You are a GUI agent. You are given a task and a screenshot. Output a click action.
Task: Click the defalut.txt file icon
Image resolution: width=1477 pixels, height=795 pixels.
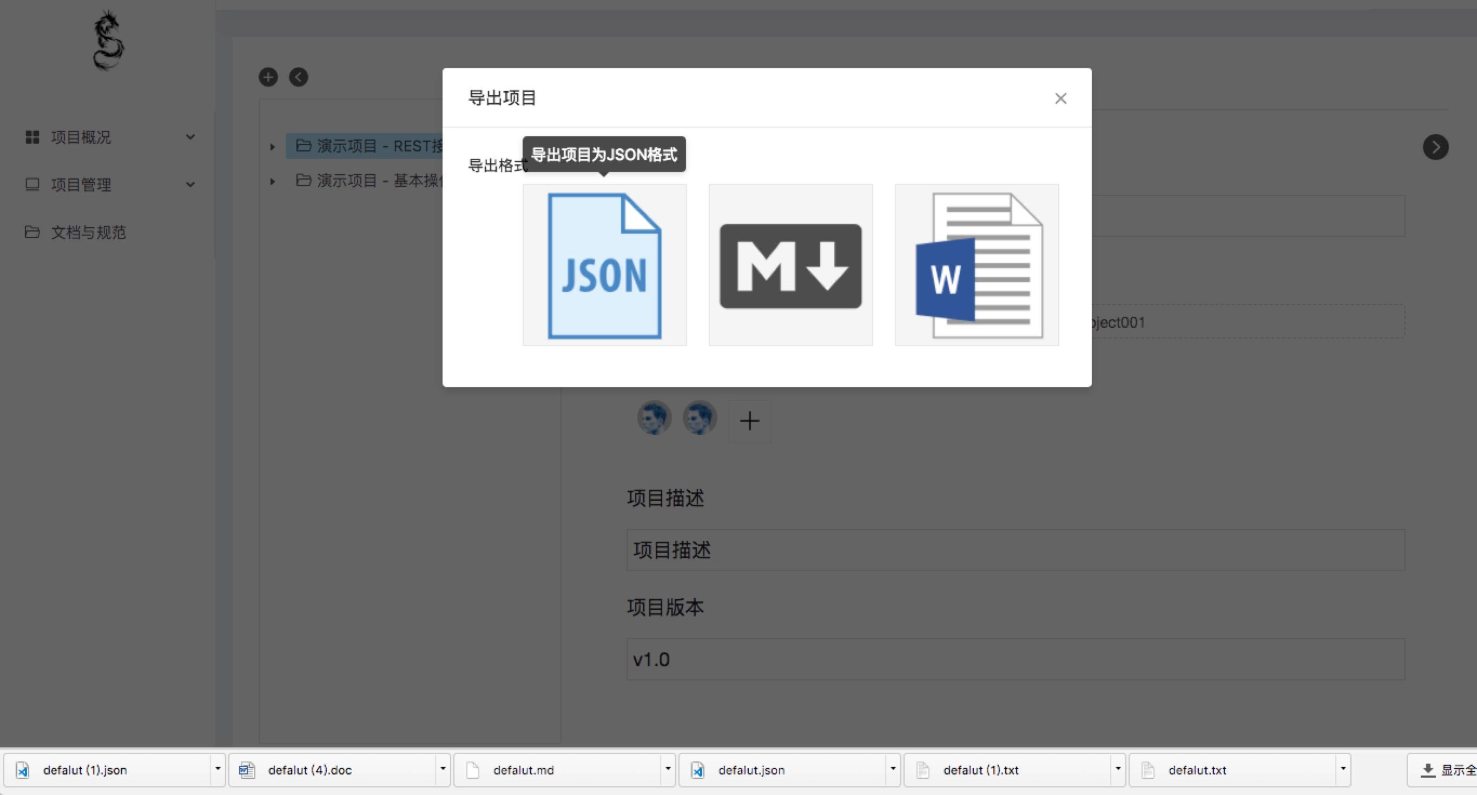1148,770
